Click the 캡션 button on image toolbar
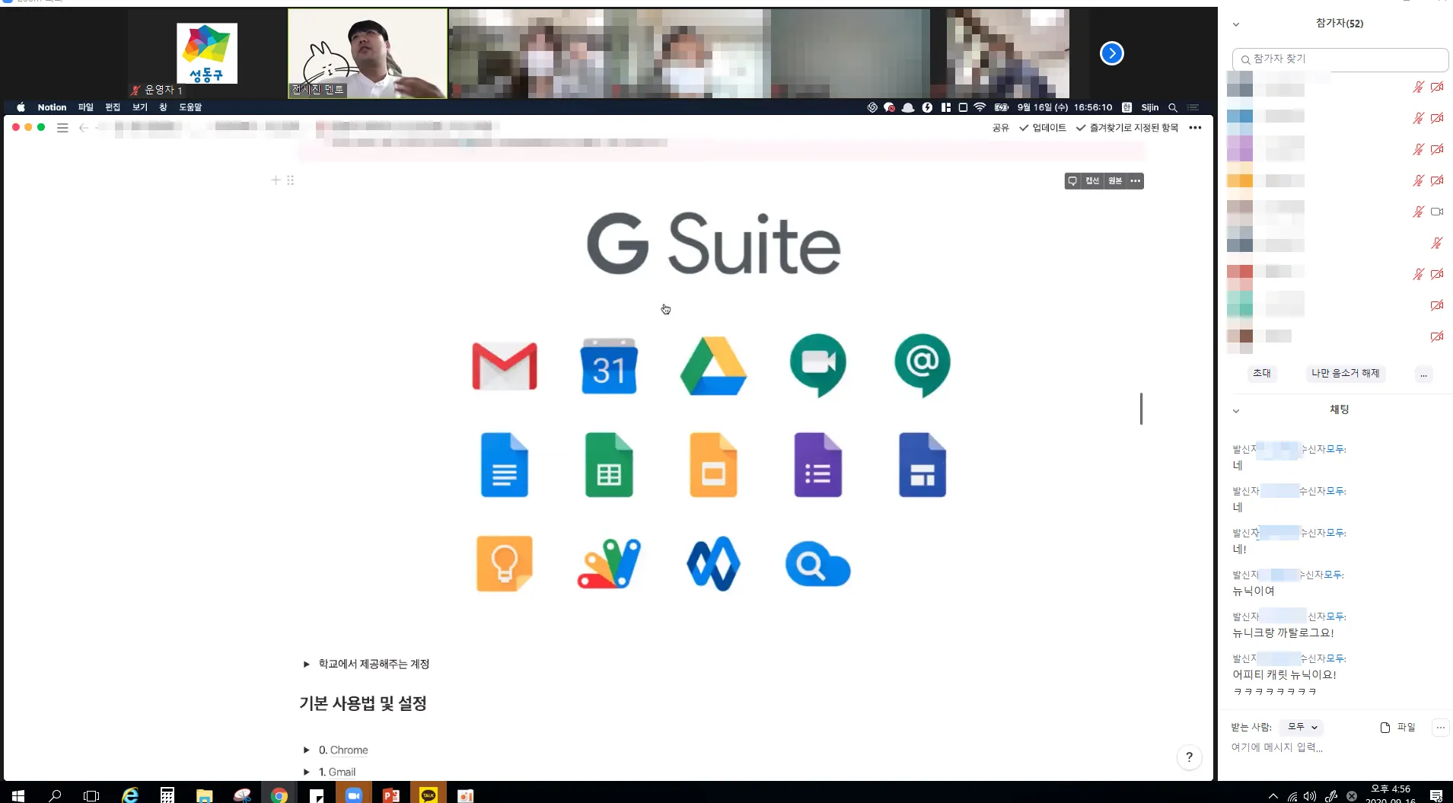 1093,181
